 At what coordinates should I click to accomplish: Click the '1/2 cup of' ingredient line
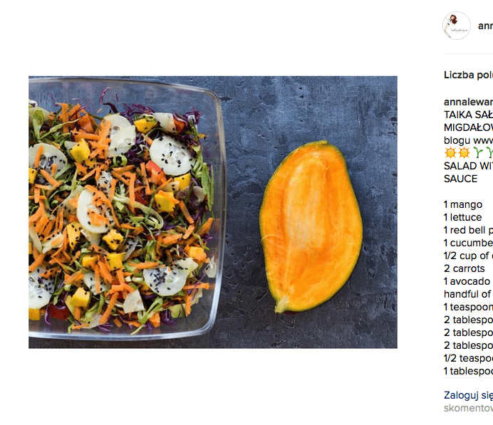468,256
